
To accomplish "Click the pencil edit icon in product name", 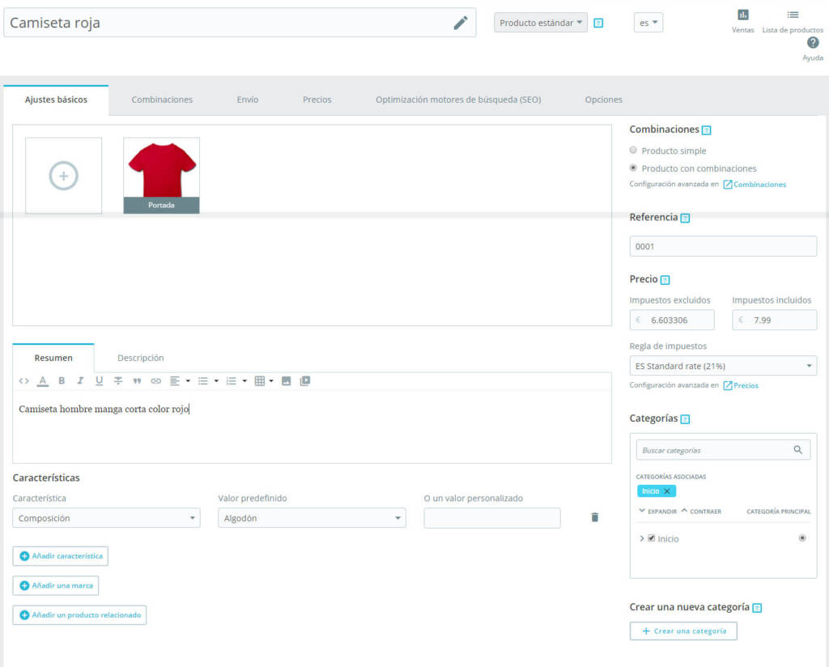I will click(461, 23).
